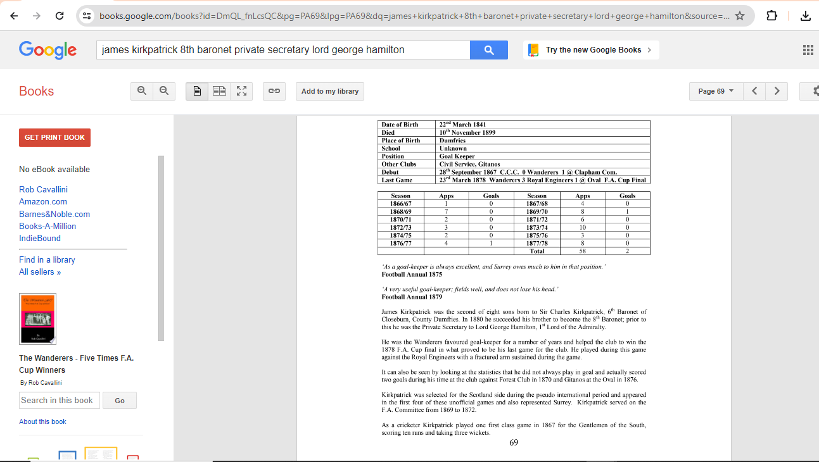Screen dimensions: 819x462
Task: Click Football Annual 1875 text
Action: point(412,275)
